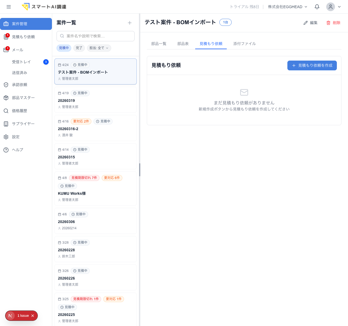The image size is (348, 326).
Task: Click the 部品マスター box icon
Action: (x=6, y=98)
